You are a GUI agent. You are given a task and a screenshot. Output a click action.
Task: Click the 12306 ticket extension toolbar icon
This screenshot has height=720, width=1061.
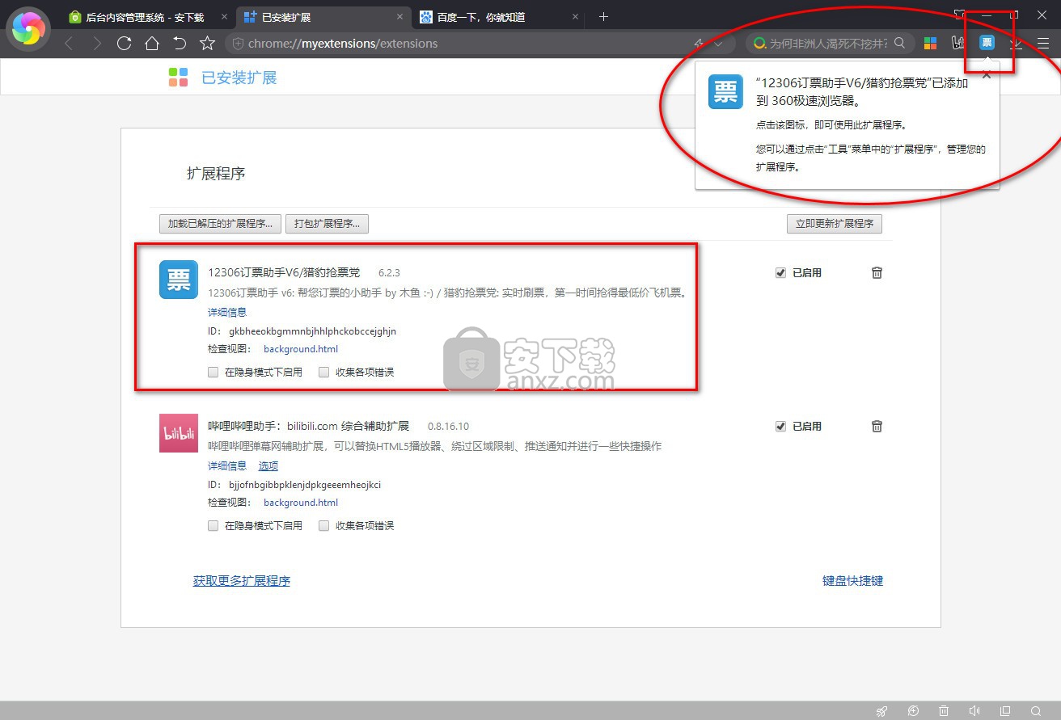pos(987,43)
